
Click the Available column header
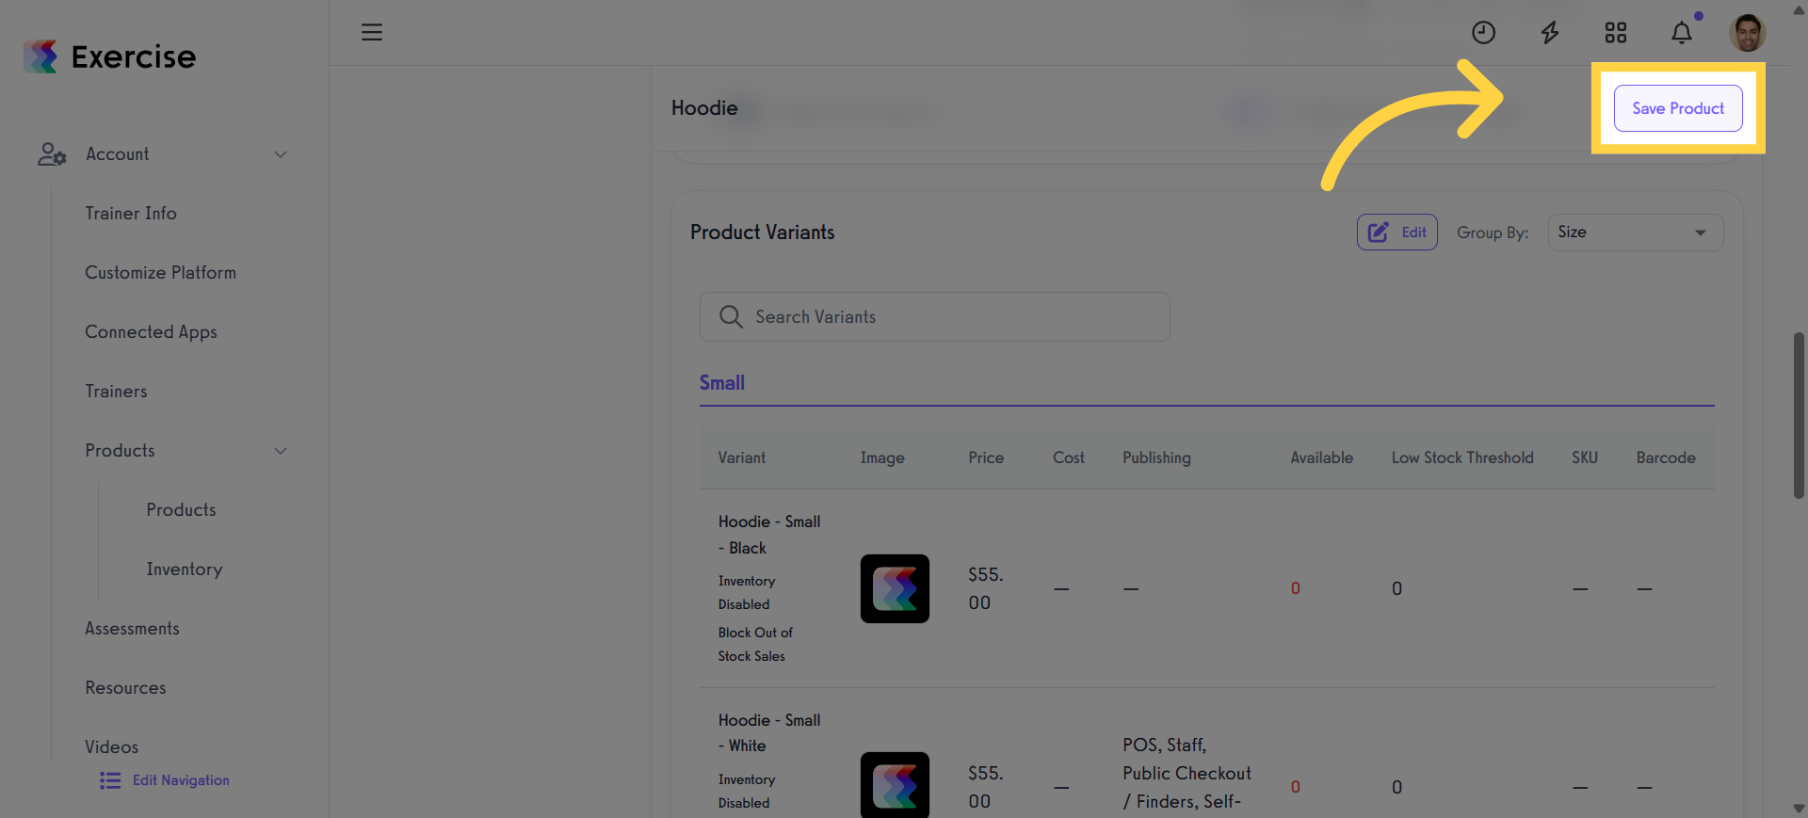coord(1322,457)
